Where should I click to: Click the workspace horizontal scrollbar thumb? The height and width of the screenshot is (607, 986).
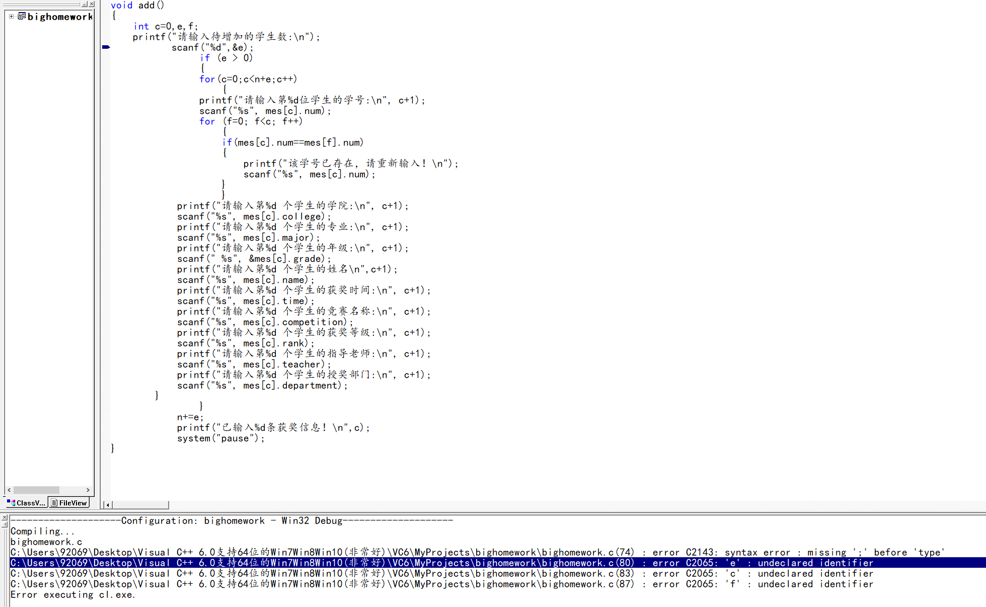[x=36, y=490]
